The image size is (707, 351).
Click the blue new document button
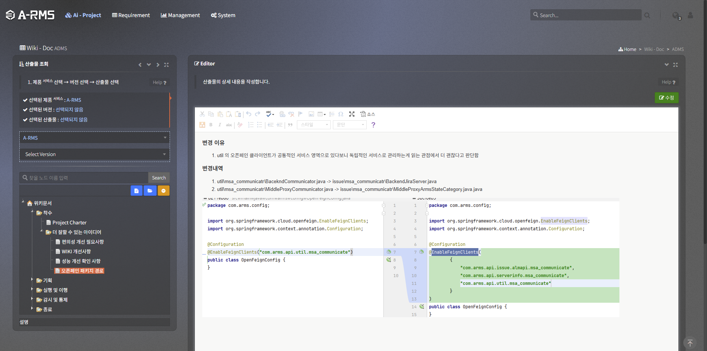[136, 191]
